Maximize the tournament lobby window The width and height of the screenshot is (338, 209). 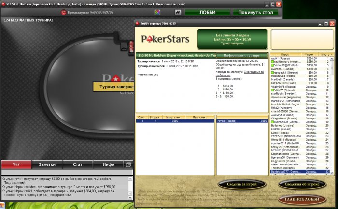[326, 23]
